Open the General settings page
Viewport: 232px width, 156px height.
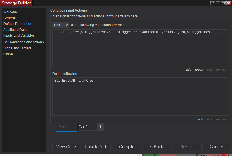10,18
